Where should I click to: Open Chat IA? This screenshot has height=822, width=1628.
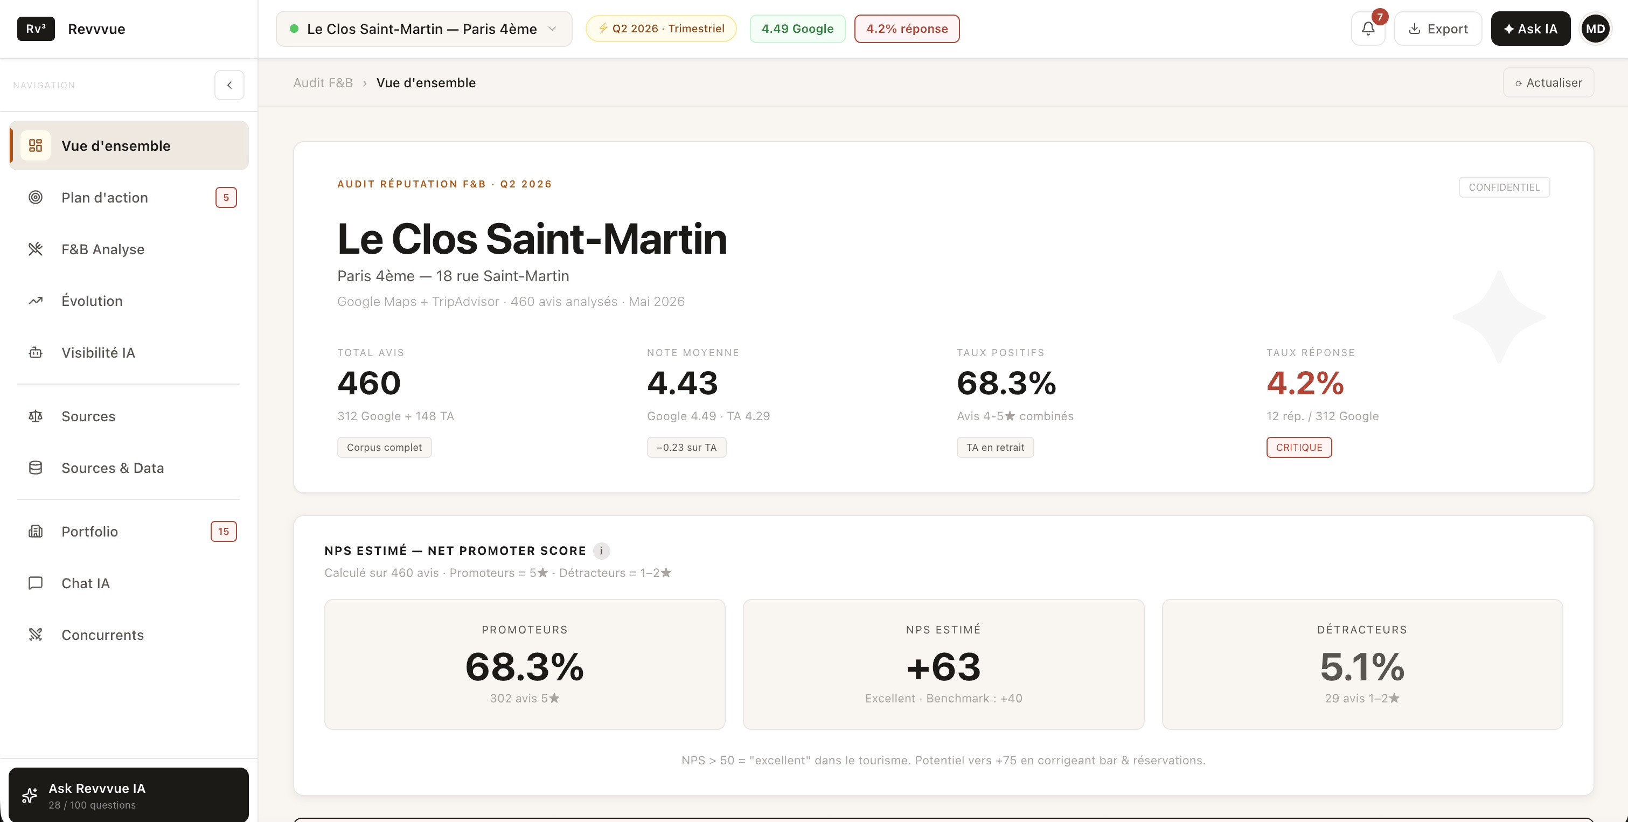tap(129, 583)
